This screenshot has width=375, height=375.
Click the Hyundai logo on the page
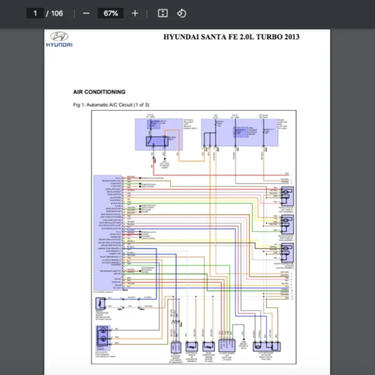point(61,39)
